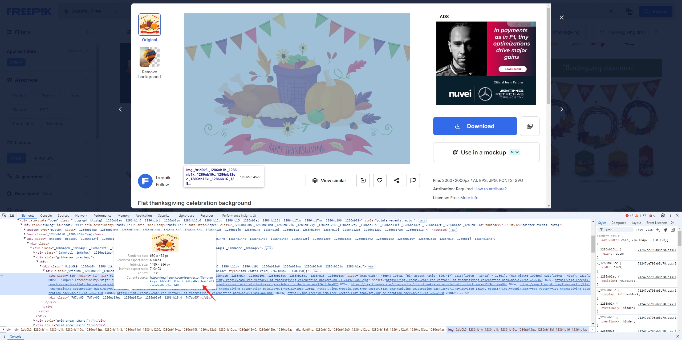Click the Download button for this image
Viewport: 682px width, 340px height.
click(x=475, y=126)
